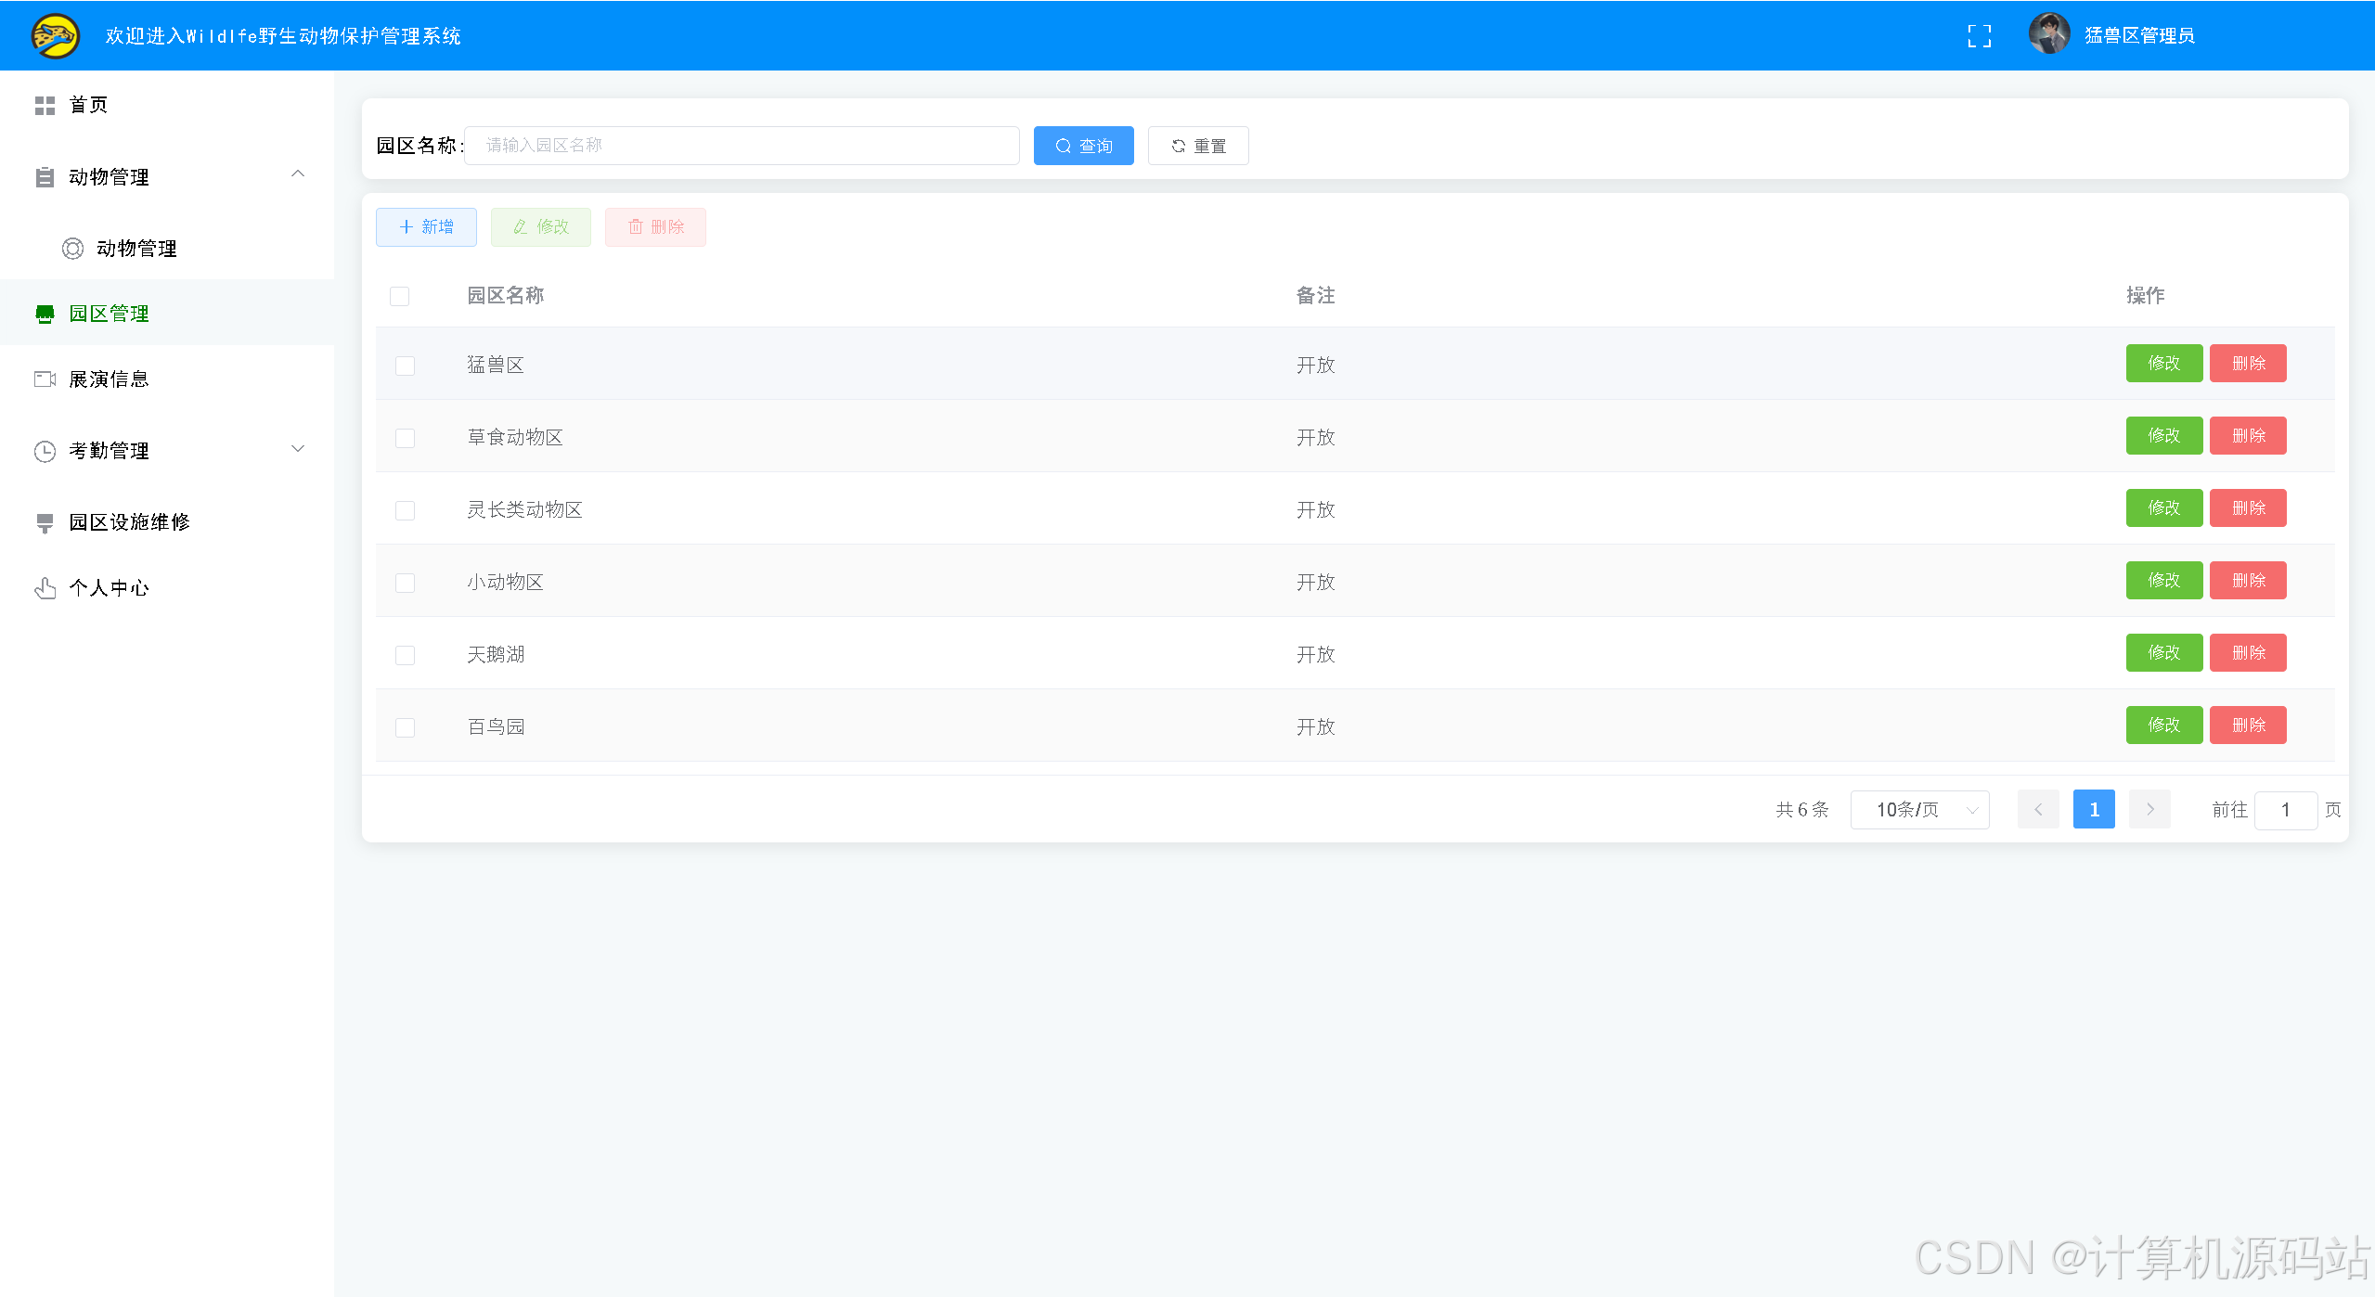Image resolution: width=2375 pixels, height=1297 pixels.
Task: Go to next page arrow
Action: point(2149,810)
